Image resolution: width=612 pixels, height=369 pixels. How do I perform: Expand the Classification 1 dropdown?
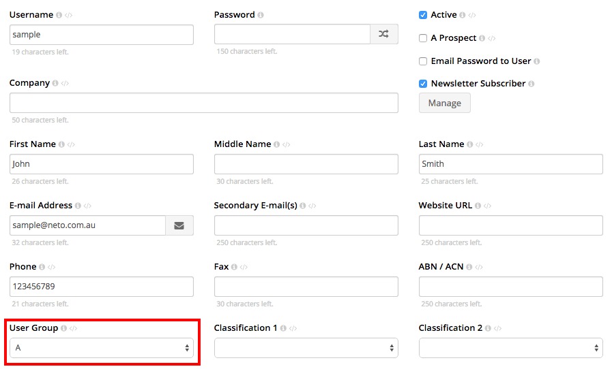pyautogui.click(x=306, y=348)
